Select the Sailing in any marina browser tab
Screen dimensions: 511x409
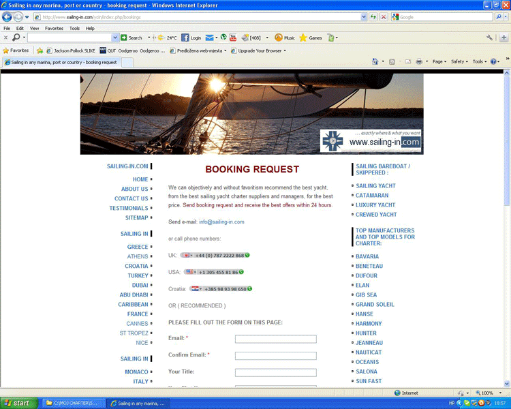tap(61, 62)
